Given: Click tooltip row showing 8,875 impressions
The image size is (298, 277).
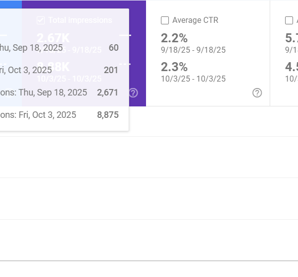Looking at the screenshot, I should (x=60, y=115).
